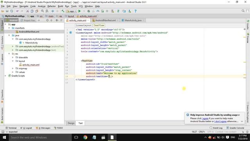
Task: Click the Save All toolbar icon
Action: tap(7, 11)
